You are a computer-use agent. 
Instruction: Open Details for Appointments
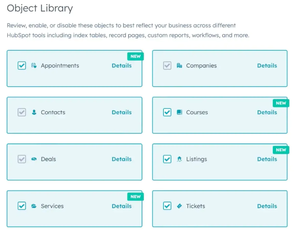[122, 66]
